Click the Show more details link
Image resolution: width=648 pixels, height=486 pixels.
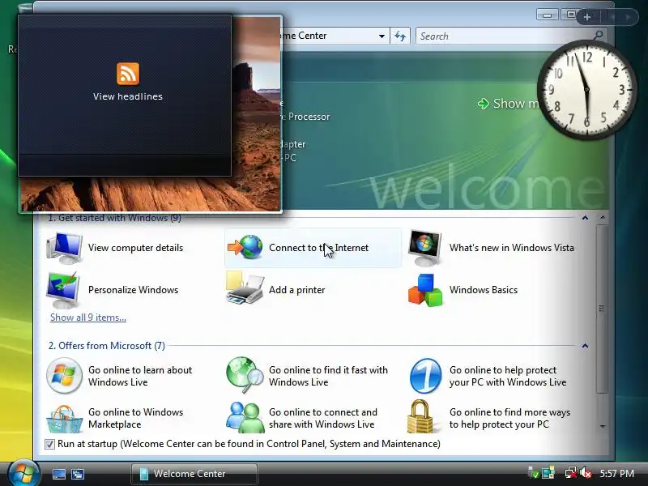[509, 104]
